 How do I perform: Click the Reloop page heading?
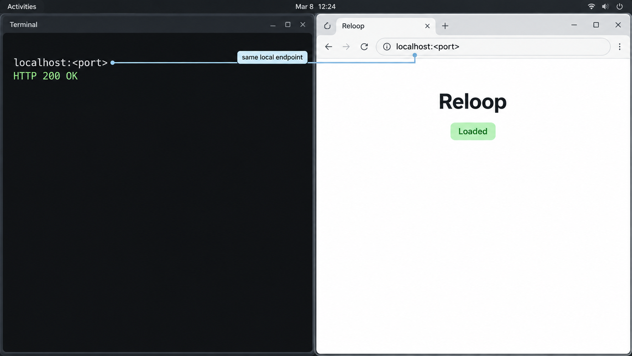pos(472,101)
